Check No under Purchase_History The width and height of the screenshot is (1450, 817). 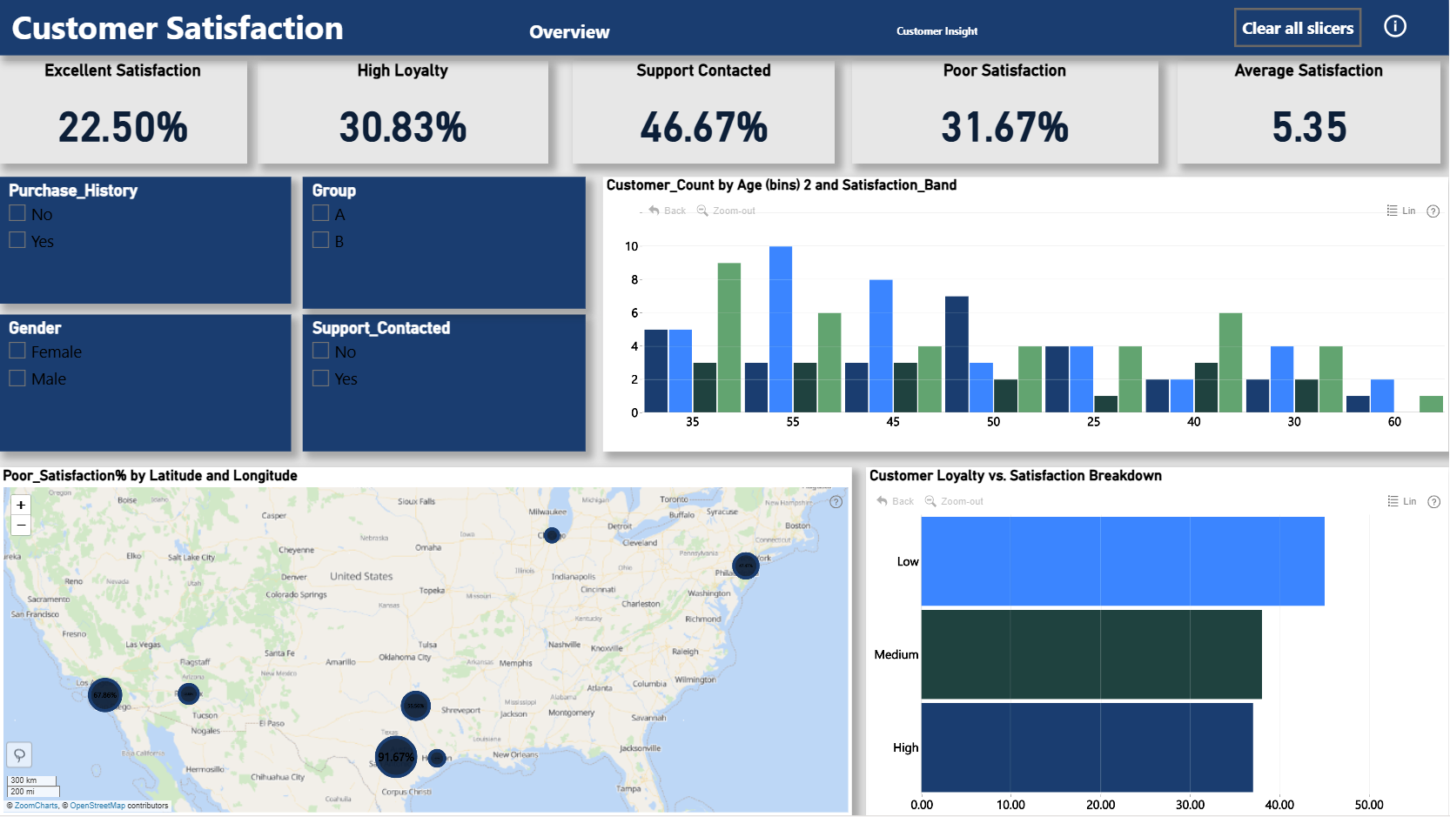coord(17,213)
